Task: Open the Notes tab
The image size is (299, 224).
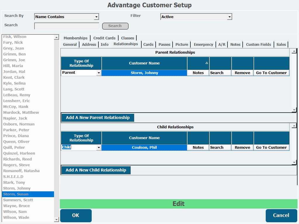Action: tap(235, 44)
